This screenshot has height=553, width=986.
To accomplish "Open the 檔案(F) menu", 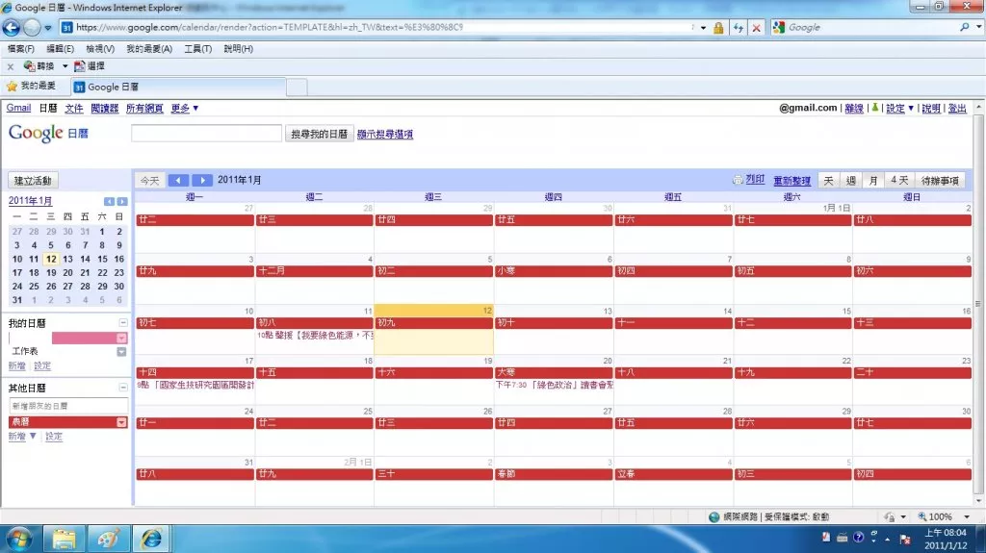I will tap(21, 49).
